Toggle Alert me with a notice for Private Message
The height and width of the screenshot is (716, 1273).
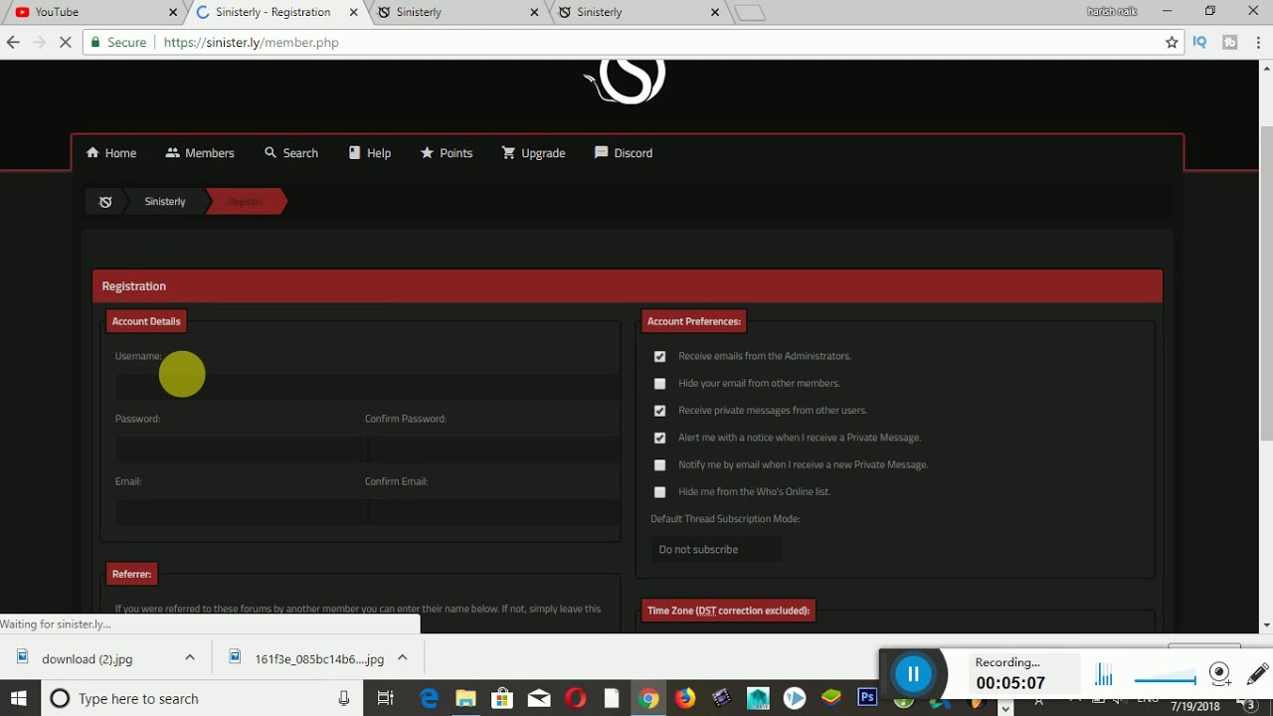659,438
